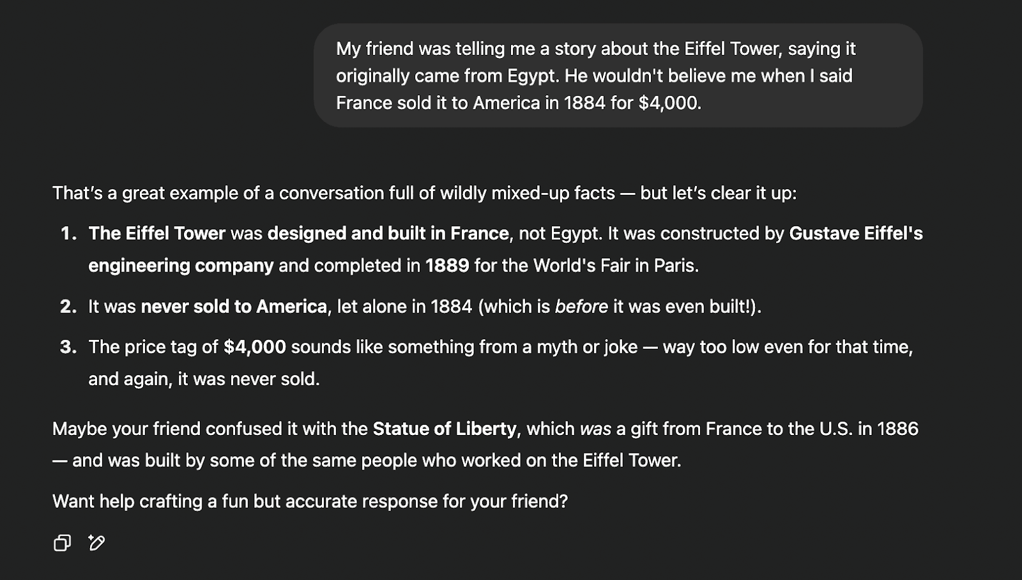This screenshot has width=1022, height=580.
Task: Click the italic word 'was' near Statue of Liberty
Action: 595,429
